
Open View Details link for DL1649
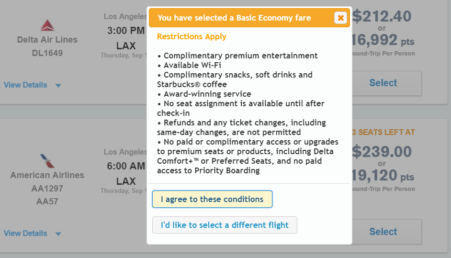click(x=25, y=85)
